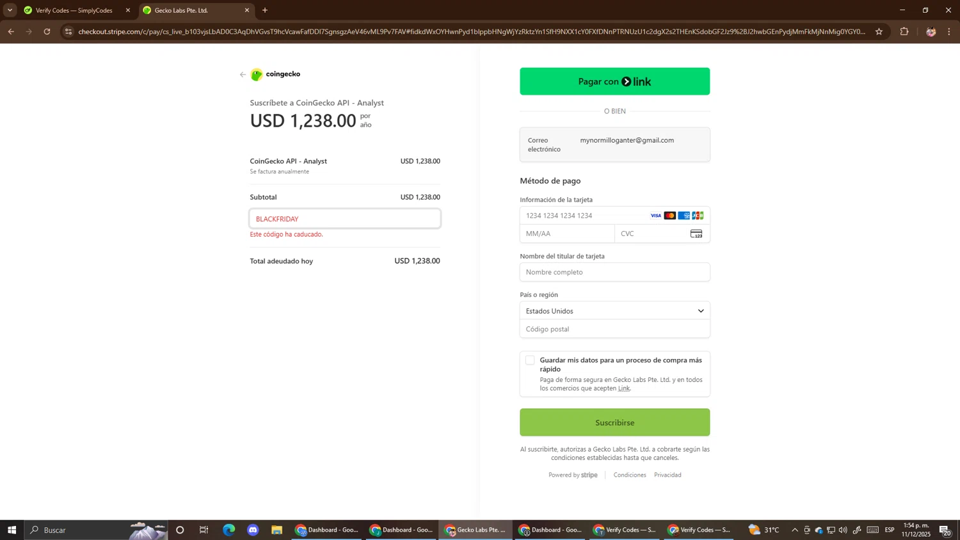Close the Gecko Labs Pte. Ltd. tab
Viewport: 960px width, 540px height.
247,10
